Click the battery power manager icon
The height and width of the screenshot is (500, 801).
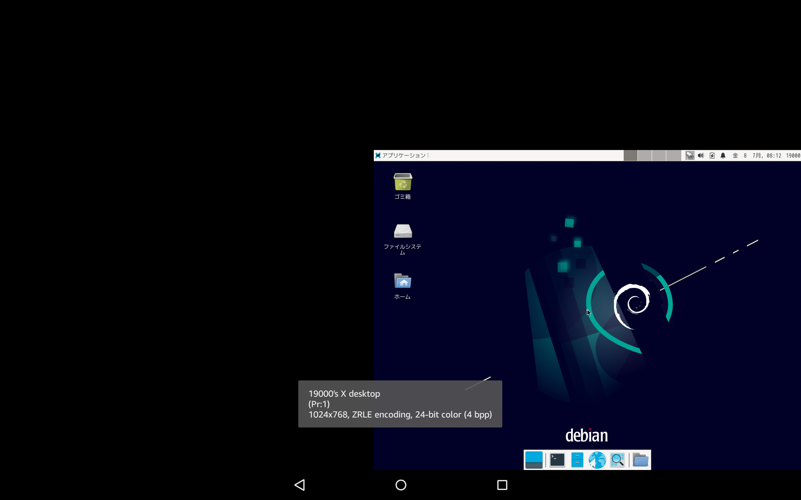pos(712,155)
